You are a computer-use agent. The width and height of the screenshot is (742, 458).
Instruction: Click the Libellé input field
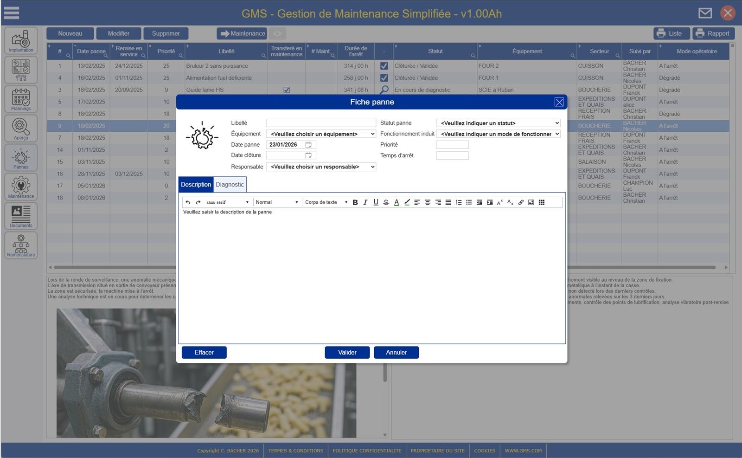[321, 123]
